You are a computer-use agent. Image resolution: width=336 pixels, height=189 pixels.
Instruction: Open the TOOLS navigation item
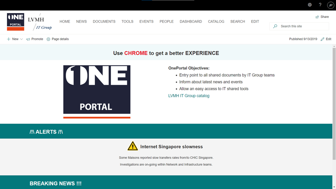coord(127,21)
